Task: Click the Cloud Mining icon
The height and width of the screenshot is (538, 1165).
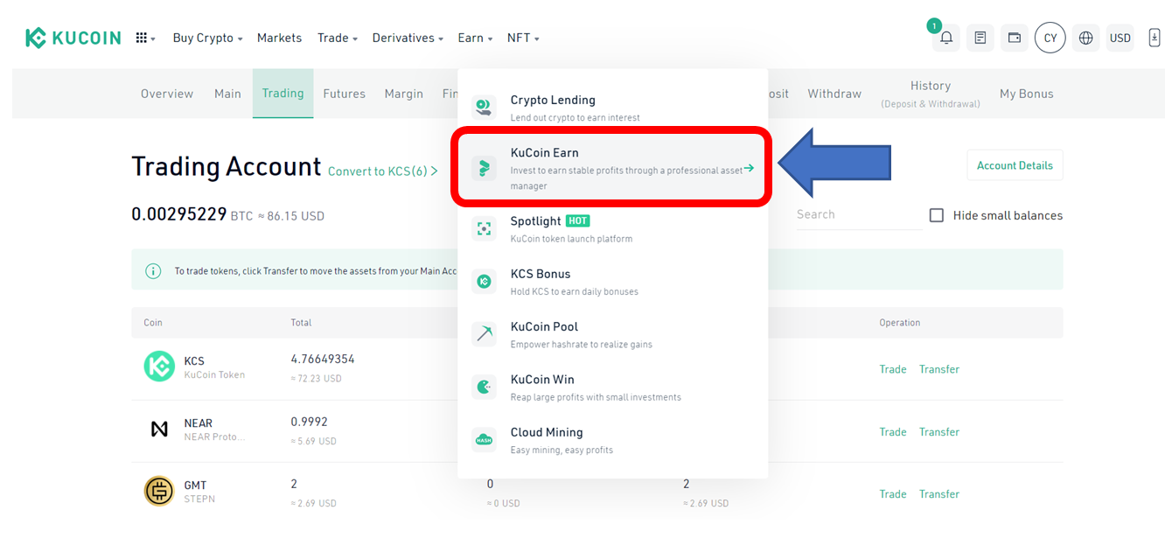Action: (x=484, y=440)
